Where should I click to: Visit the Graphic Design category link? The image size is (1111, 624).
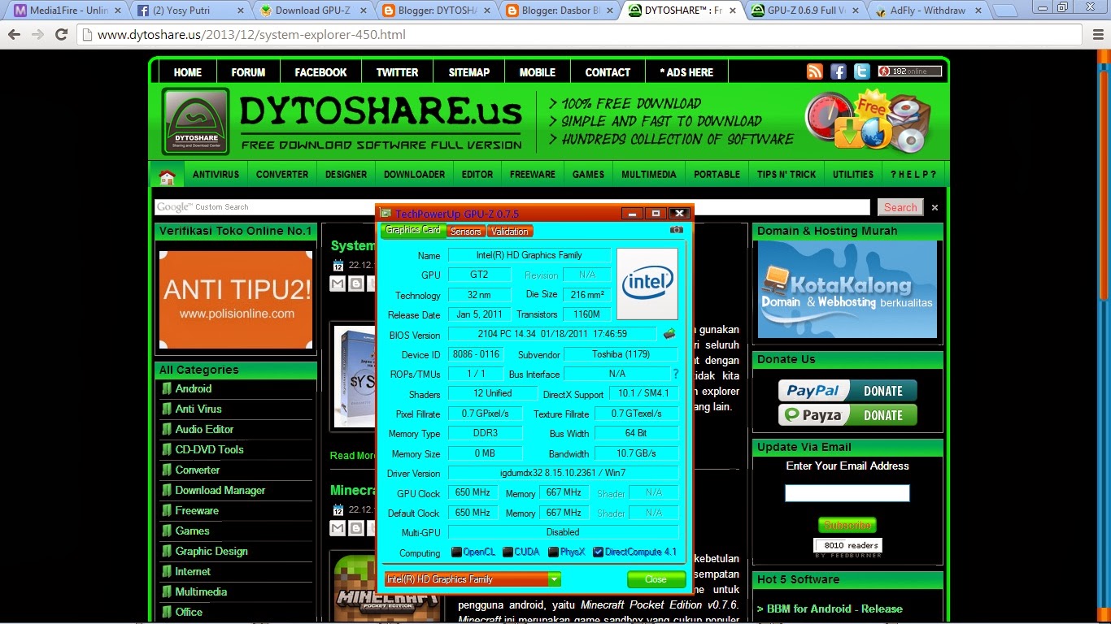coord(211,552)
